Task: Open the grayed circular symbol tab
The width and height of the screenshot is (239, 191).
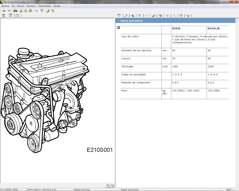Action: [140, 16]
